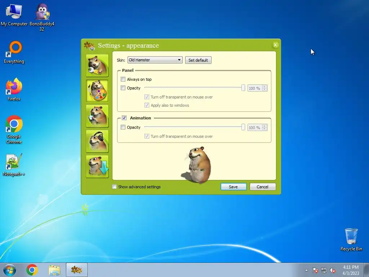Open the Windows Start menu orb
This screenshot has height=277, width=369.
(10, 270)
